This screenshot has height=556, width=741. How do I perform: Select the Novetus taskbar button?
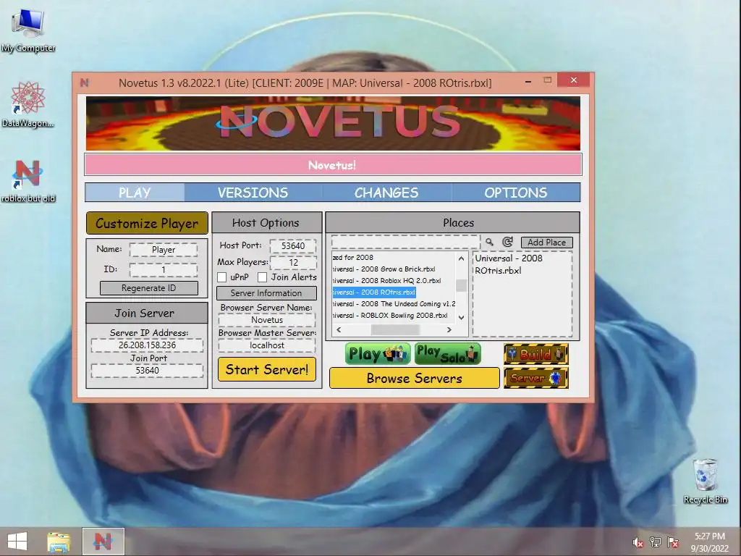(x=103, y=542)
